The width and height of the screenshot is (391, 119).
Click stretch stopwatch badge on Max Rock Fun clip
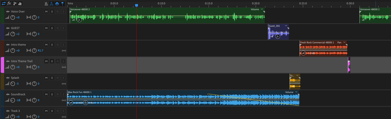click(86, 103)
